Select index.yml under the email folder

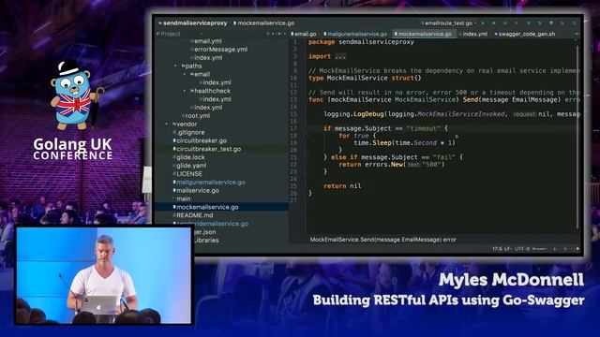(x=215, y=82)
